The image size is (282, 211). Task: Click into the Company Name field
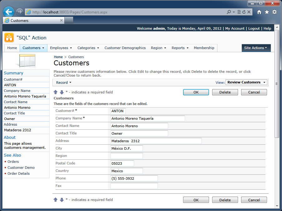pyautogui.click(x=148, y=118)
